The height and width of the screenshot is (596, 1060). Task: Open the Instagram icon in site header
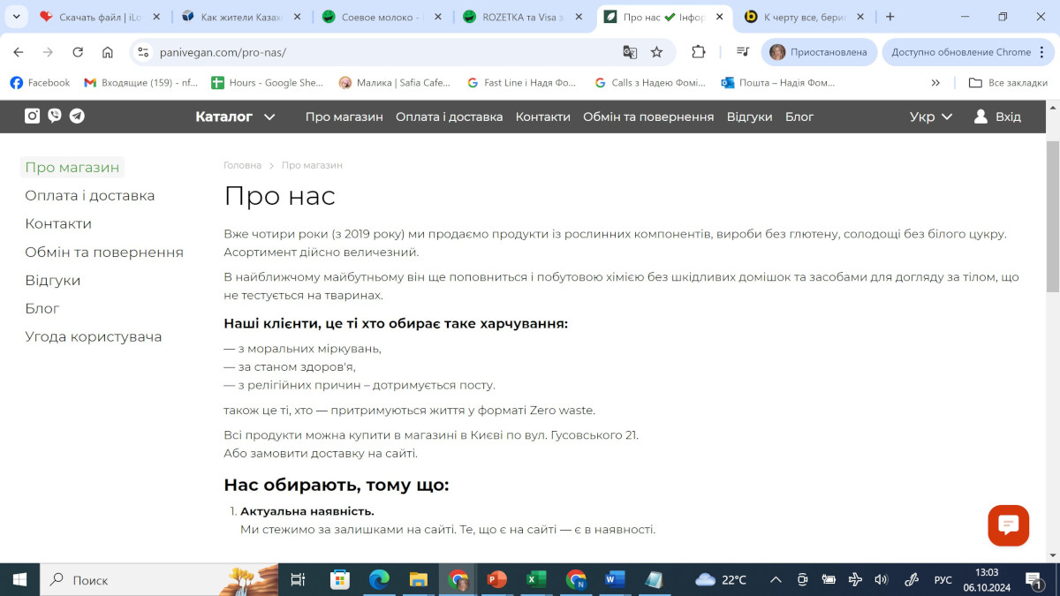pyautogui.click(x=32, y=116)
